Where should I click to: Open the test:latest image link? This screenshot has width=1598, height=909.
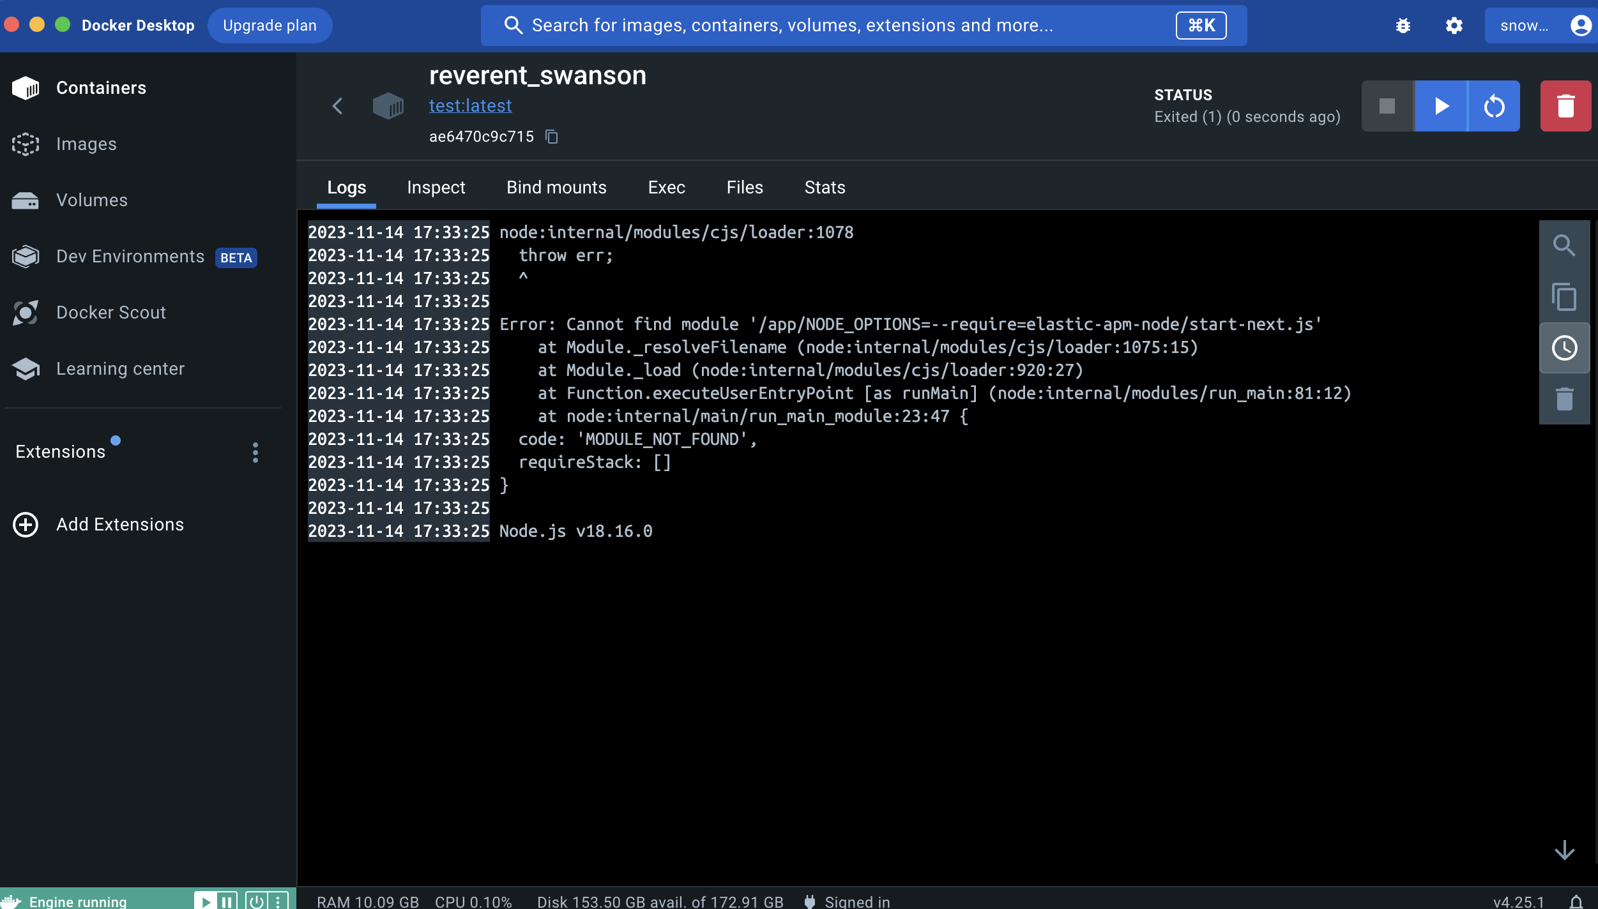click(470, 105)
